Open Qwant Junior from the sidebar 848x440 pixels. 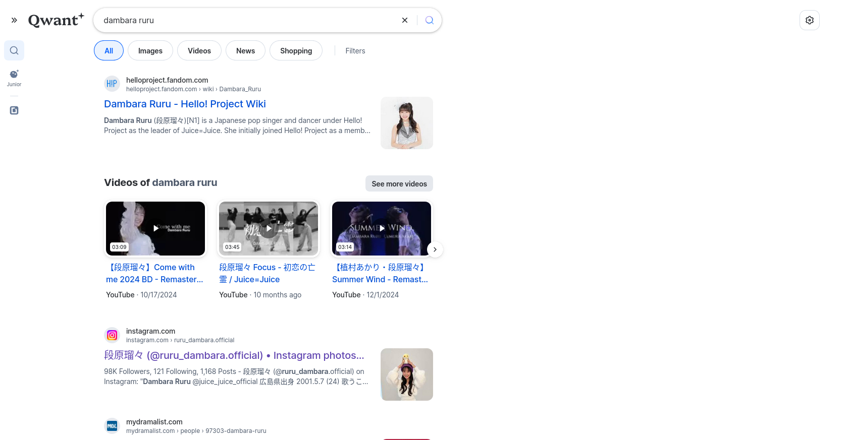pos(14,78)
